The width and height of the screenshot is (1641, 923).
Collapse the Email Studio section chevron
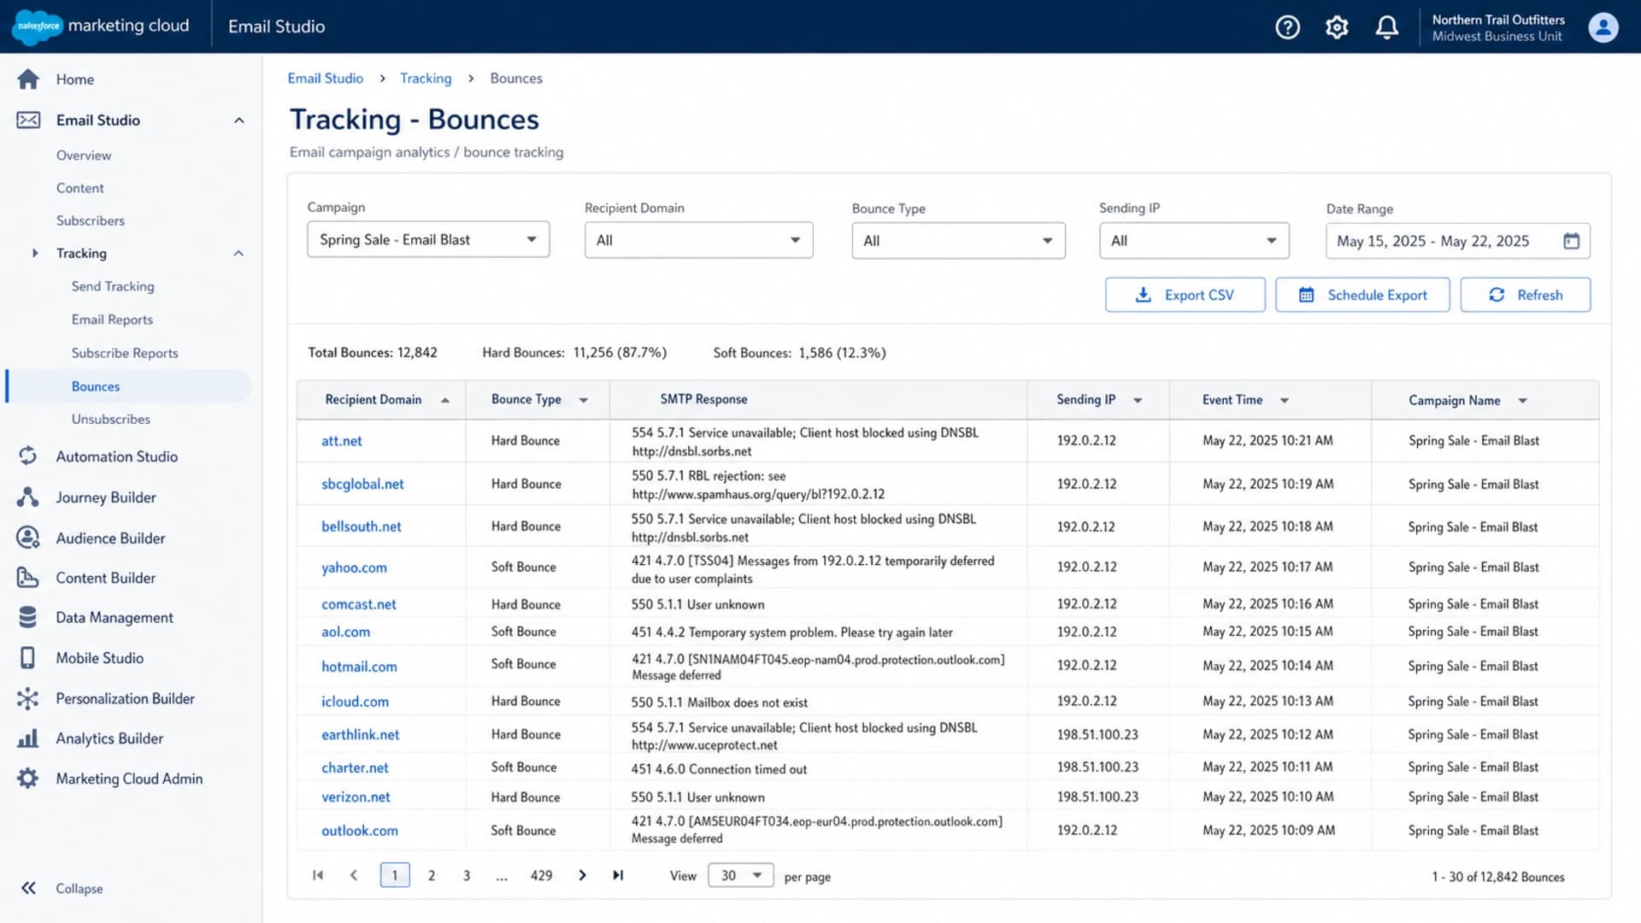[239, 121]
